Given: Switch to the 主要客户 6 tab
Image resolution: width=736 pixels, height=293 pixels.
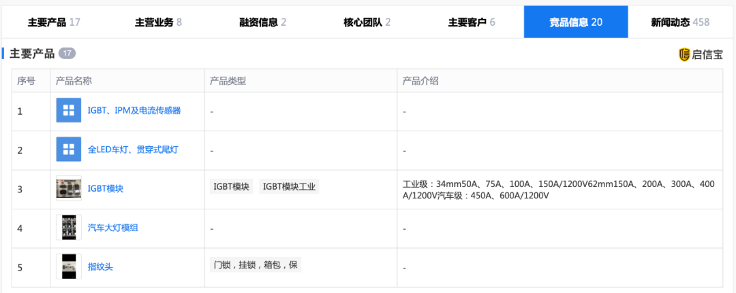Looking at the screenshot, I should point(472,22).
